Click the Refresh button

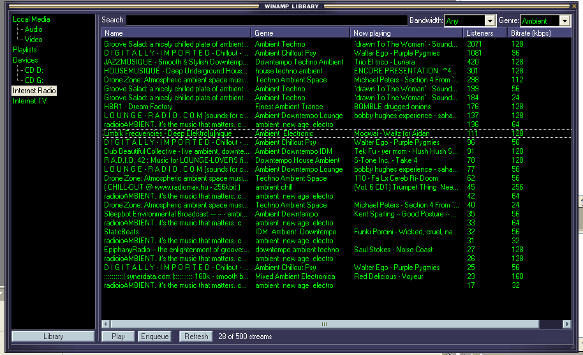(x=196, y=336)
